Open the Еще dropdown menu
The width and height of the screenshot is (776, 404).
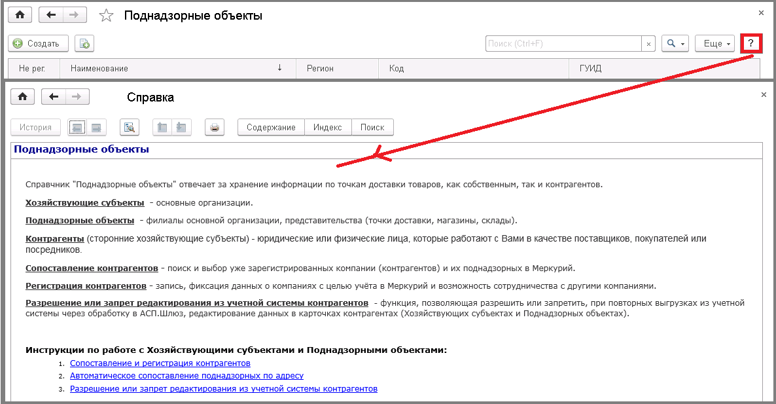[x=714, y=44]
